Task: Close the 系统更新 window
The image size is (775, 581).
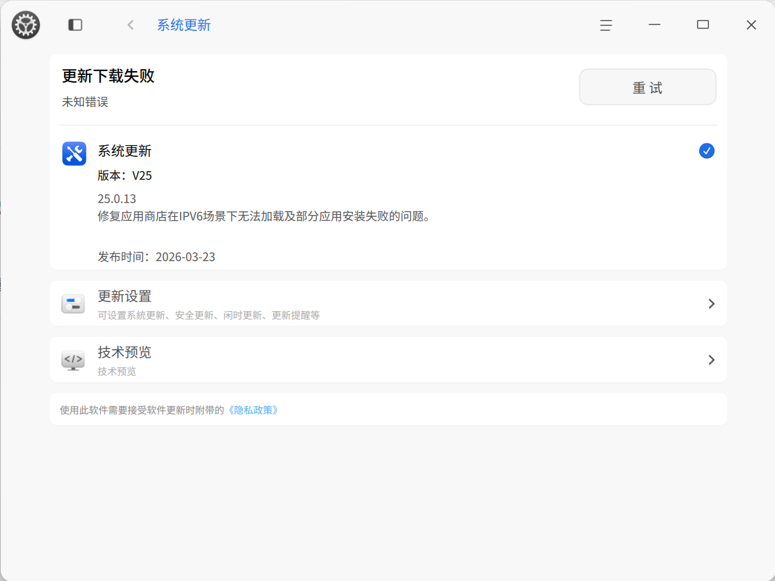Action: [x=751, y=25]
